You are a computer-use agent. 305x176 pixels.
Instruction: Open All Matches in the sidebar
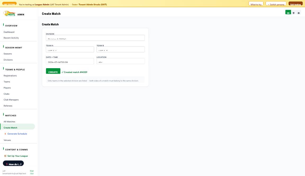pyautogui.click(x=9, y=122)
